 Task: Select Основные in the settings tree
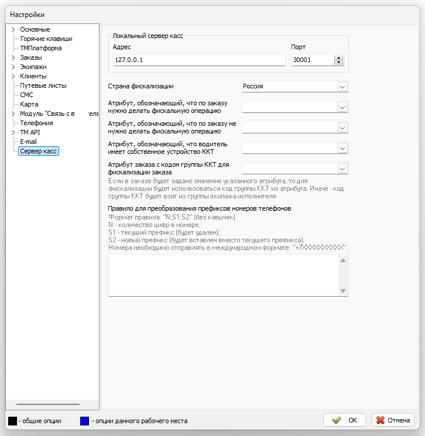coord(35,29)
